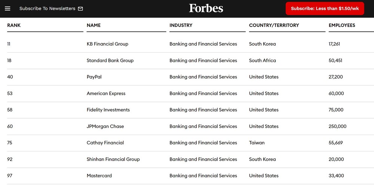Select the Standard Bank Group row
Image resolution: width=374 pixels, height=188 pixels.
(110, 60)
